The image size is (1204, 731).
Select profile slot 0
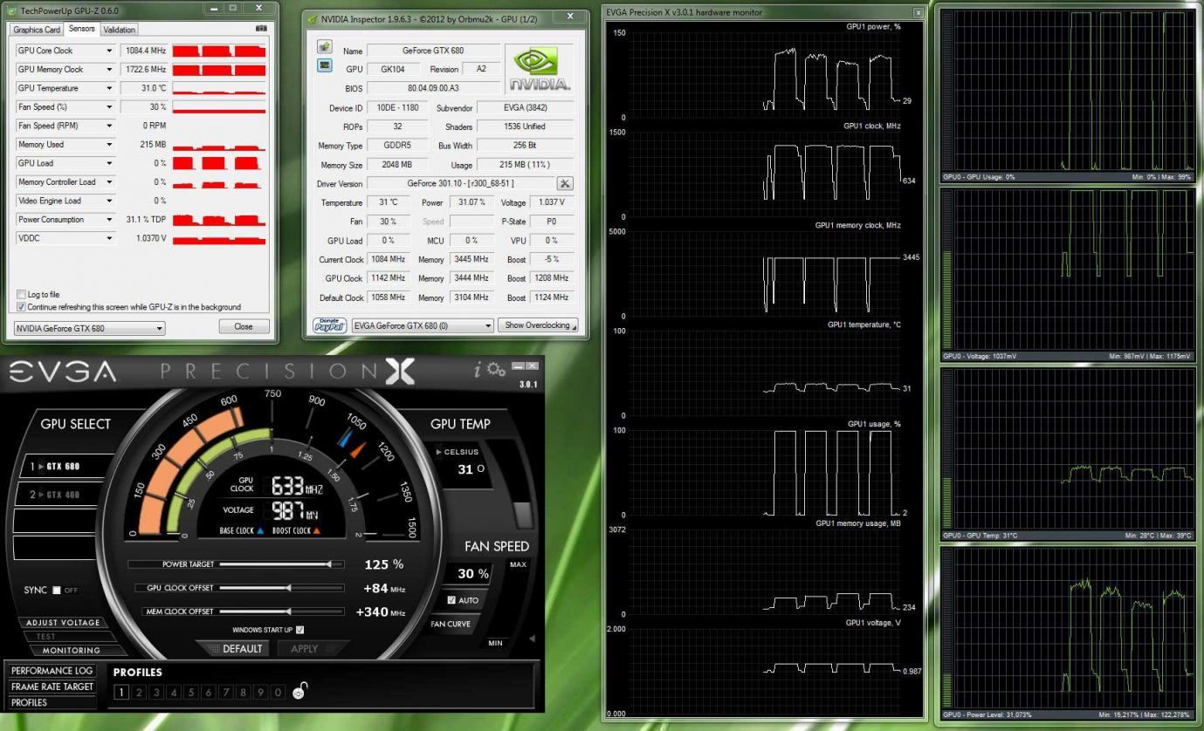(279, 692)
